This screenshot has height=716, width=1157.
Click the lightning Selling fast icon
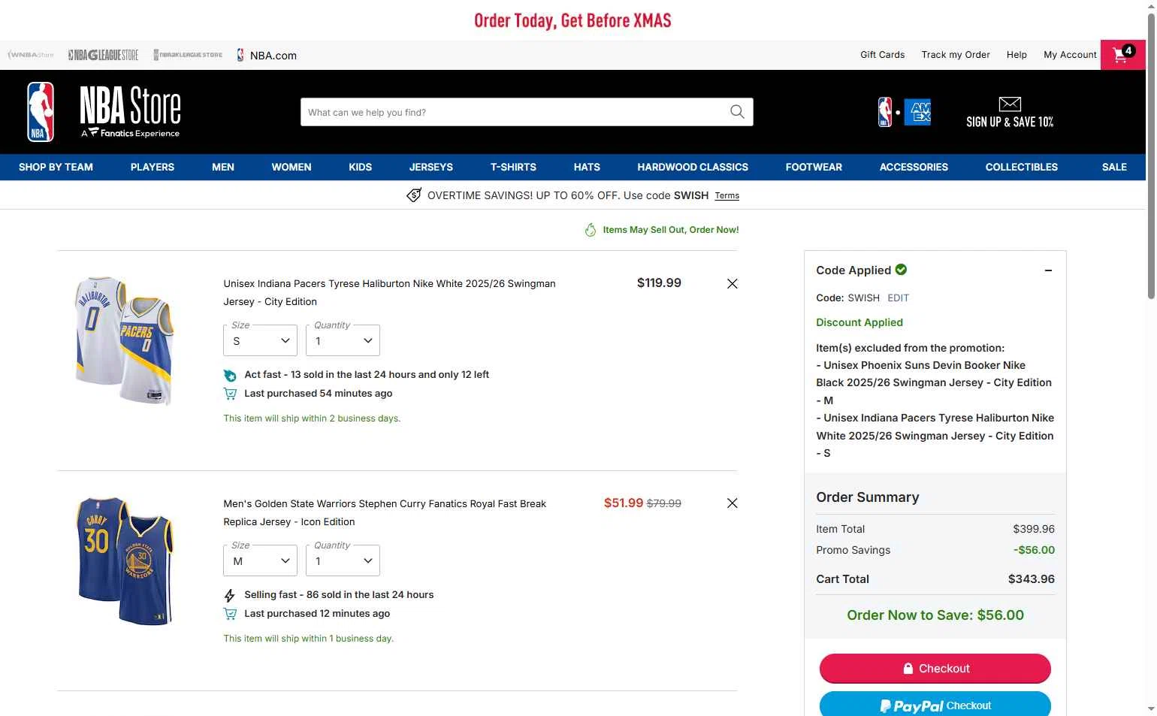click(230, 595)
